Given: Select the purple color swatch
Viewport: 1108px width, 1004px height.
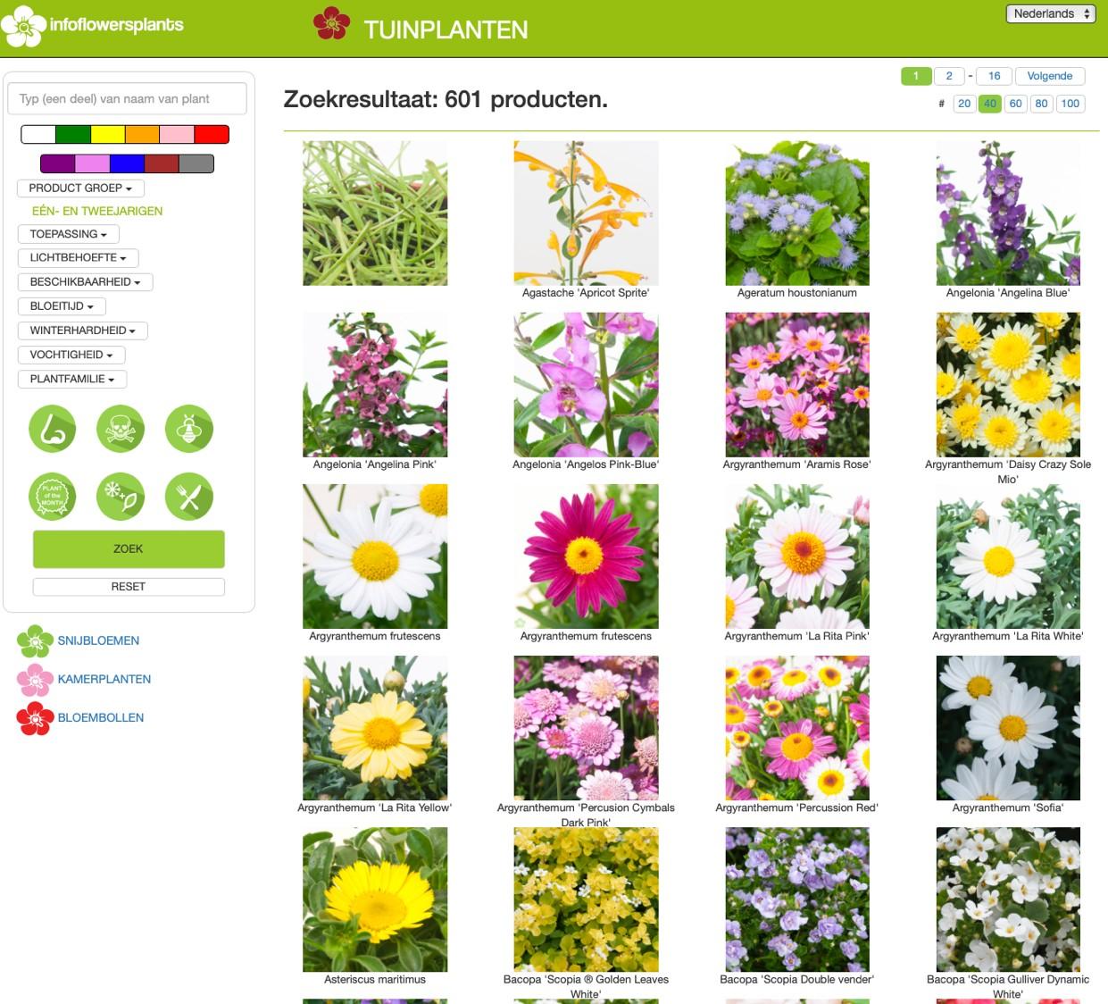Looking at the screenshot, I should (x=58, y=163).
